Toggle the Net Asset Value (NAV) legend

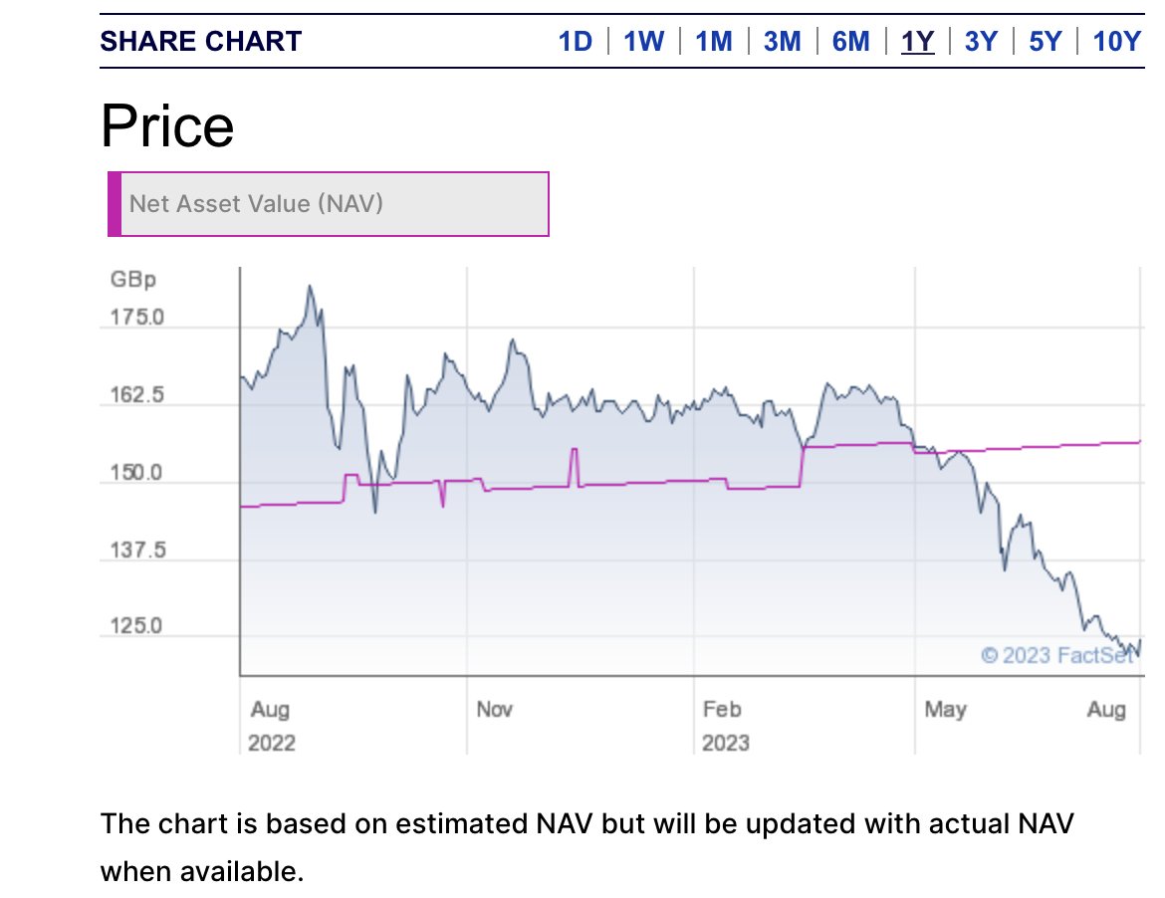pyautogui.click(x=329, y=204)
